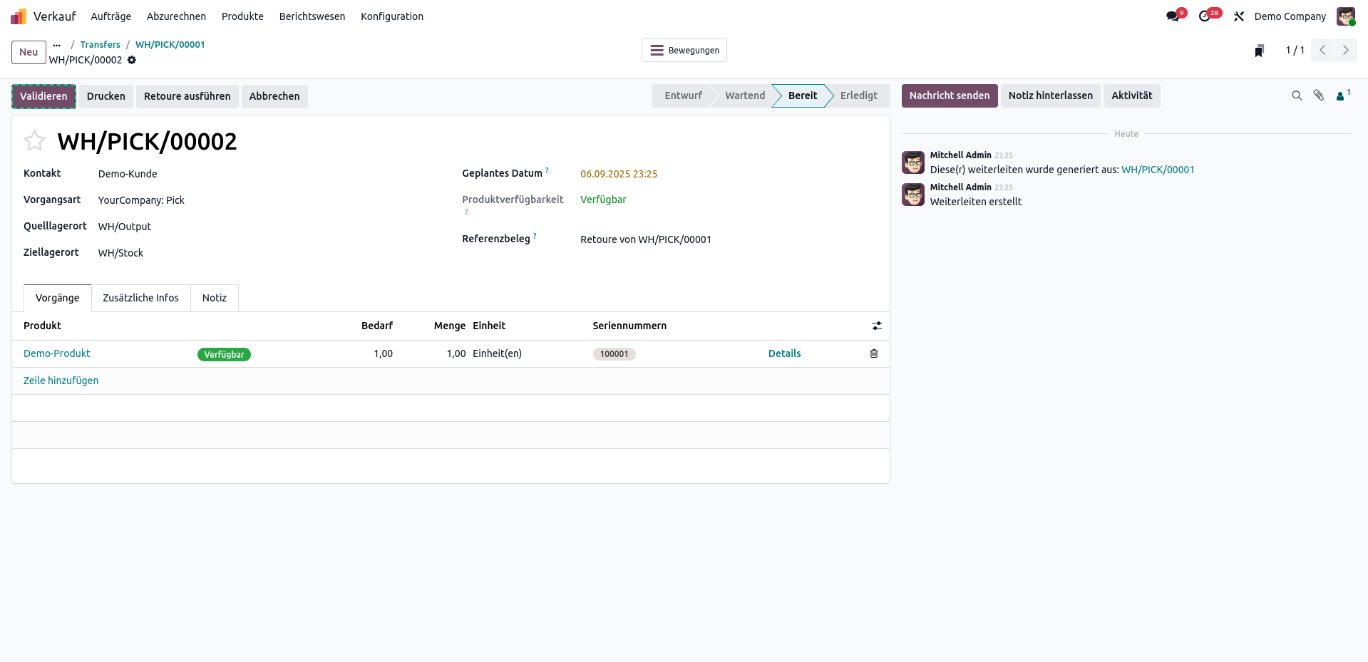Switch to the Zusätzliche Infos tab
Screen dimensions: 1368x662
pyautogui.click(x=140, y=298)
